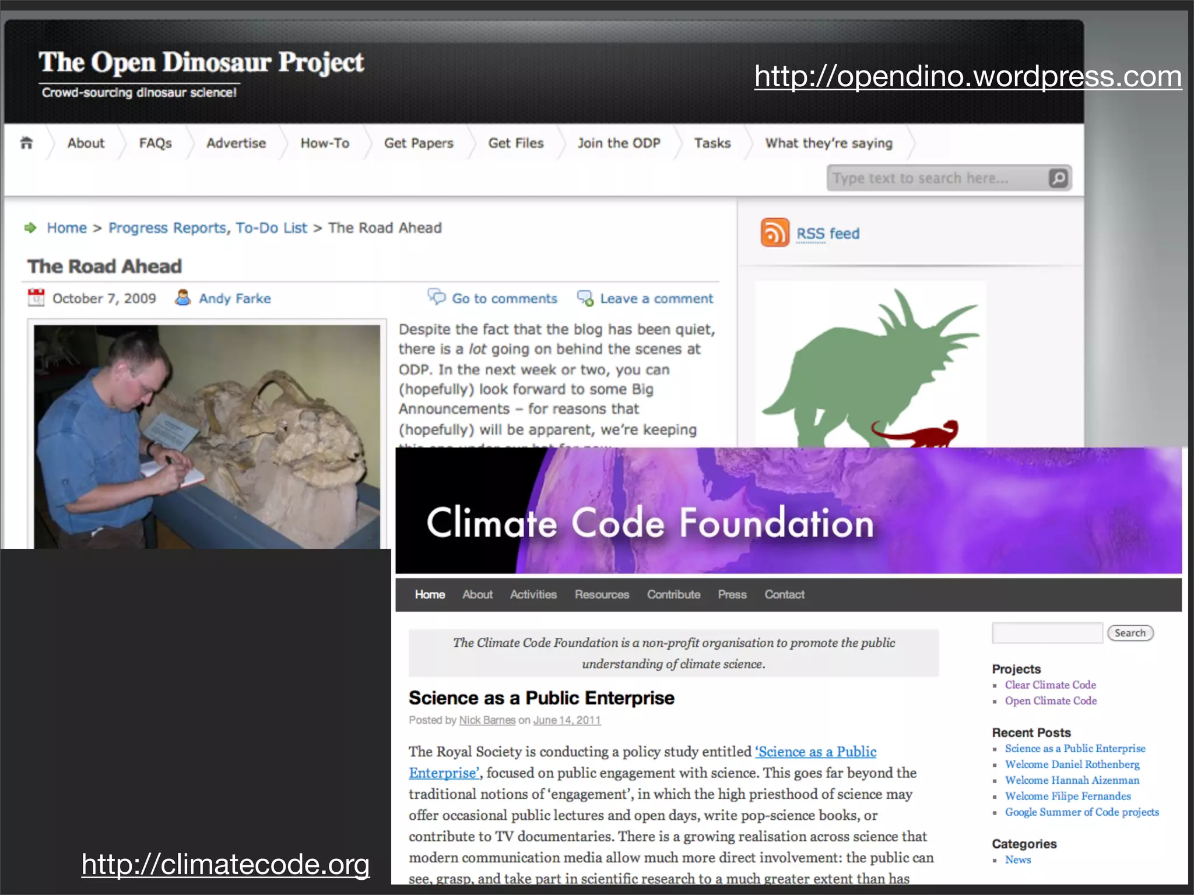Image resolution: width=1194 pixels, height=895 pixels.
Task: Open the Tasks menu item
Action: point(712,143)
